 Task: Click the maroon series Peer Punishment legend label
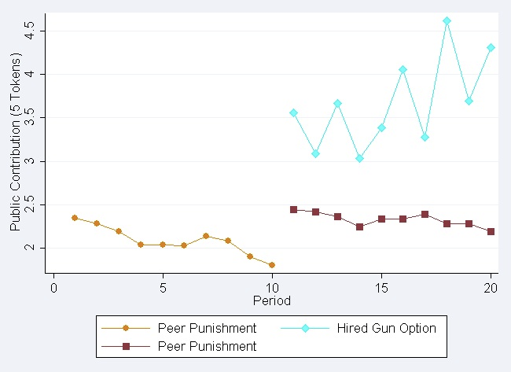coord(207,346)
